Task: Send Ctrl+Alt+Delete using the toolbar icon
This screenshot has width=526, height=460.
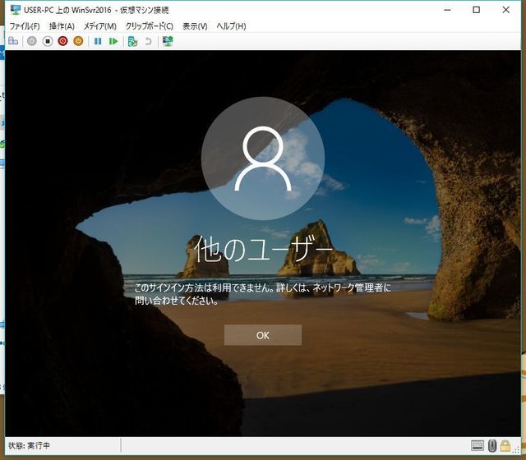Action: click(x=13, y=41)
